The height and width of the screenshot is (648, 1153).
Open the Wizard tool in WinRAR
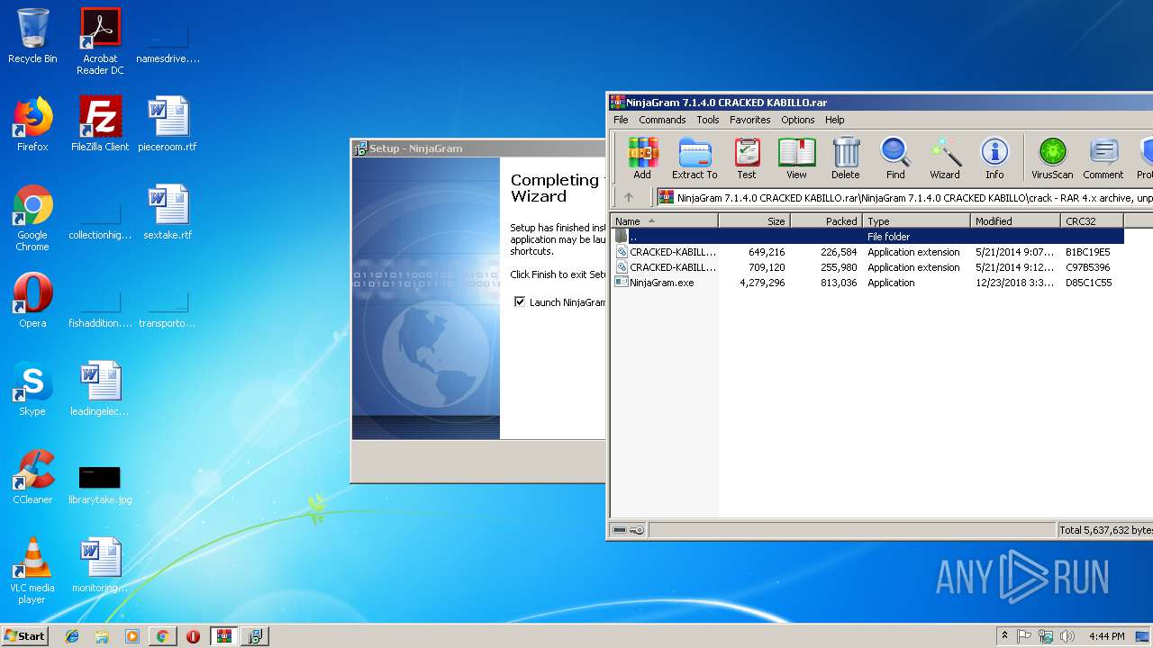tap(945, 158)
